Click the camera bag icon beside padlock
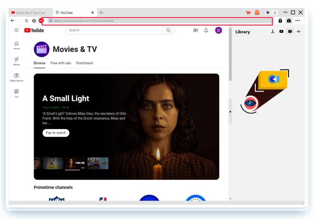This screenshot has width=314, height=219. click(289, 20)
